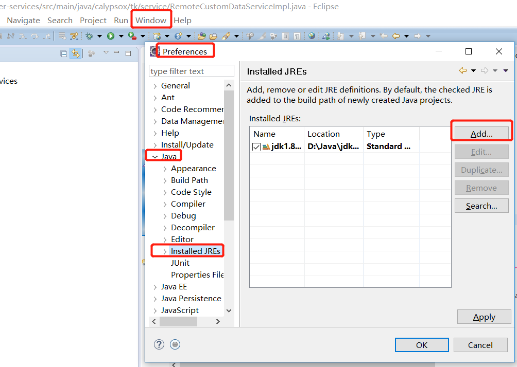This screenshot has width=517, height=367.
Task: Click Step Over arrow in main toolbar
Action: [35, 36]
